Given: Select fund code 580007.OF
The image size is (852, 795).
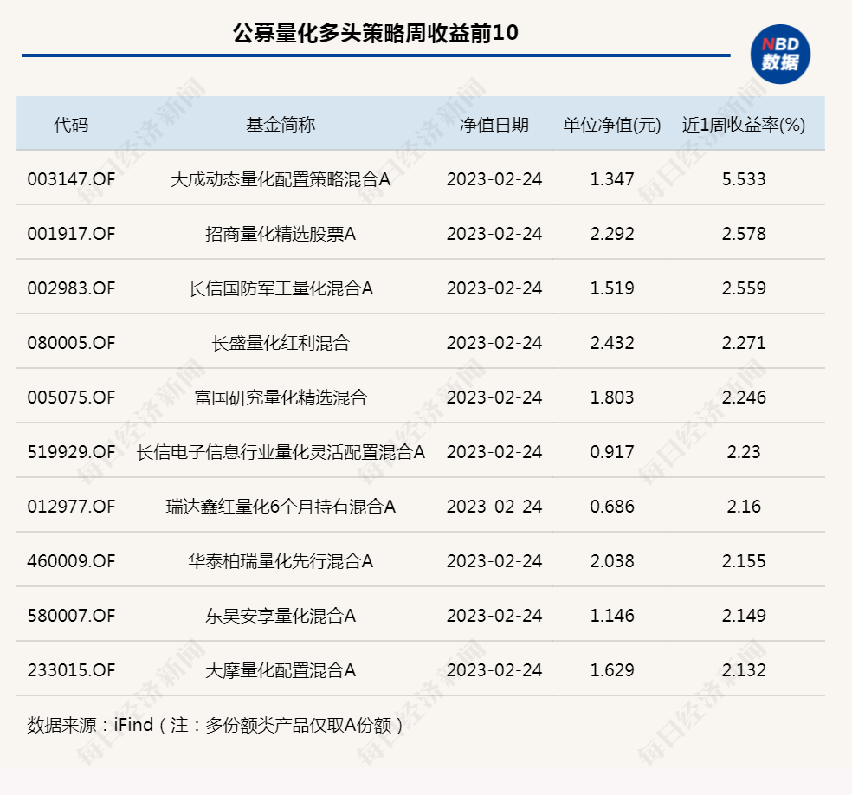Looking at the screenshot, I should 71,616.
